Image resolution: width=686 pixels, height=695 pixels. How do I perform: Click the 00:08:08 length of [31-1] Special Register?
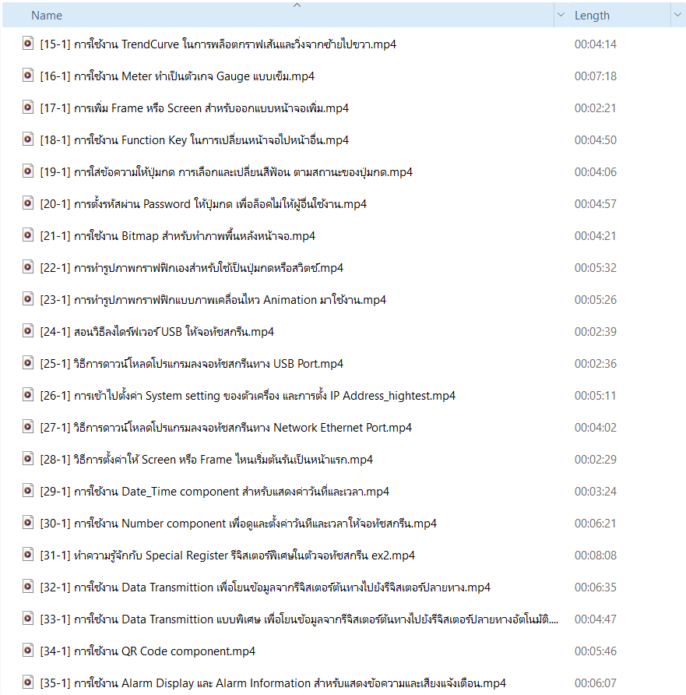click(596, 556)
